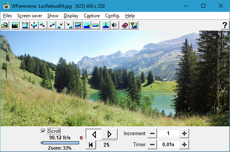Open the Config. menu
The width and height of the screenshot is (230, 152).
coord(112,16)
